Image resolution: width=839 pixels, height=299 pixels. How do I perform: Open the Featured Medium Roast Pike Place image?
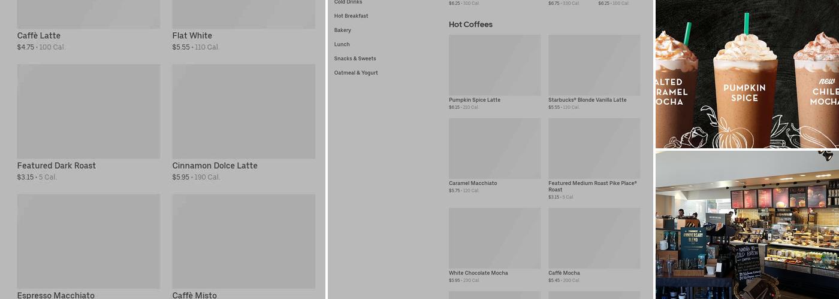pos(594,148)
